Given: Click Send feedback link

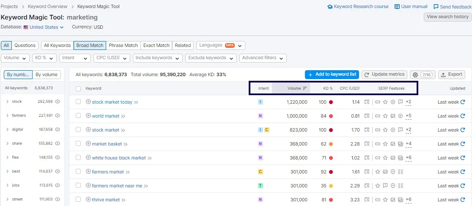Looking at the screenshot, I should pyautogui.click(x=453, y=7).
